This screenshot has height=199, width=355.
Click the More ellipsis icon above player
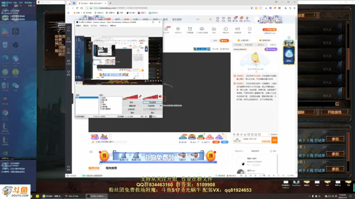click(249, 30)
